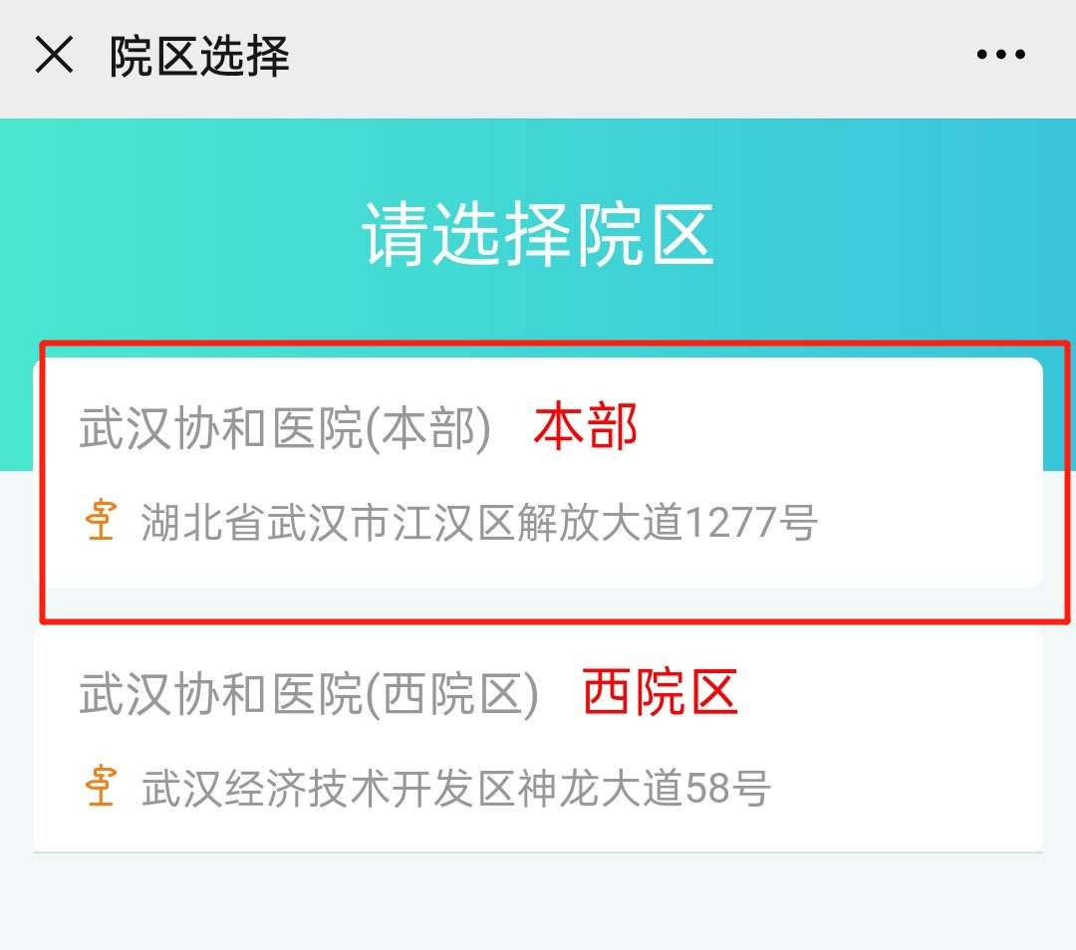
Task: Click signpost icon beside 神龙大道58号 address
Action: click(x=101, y=789)
